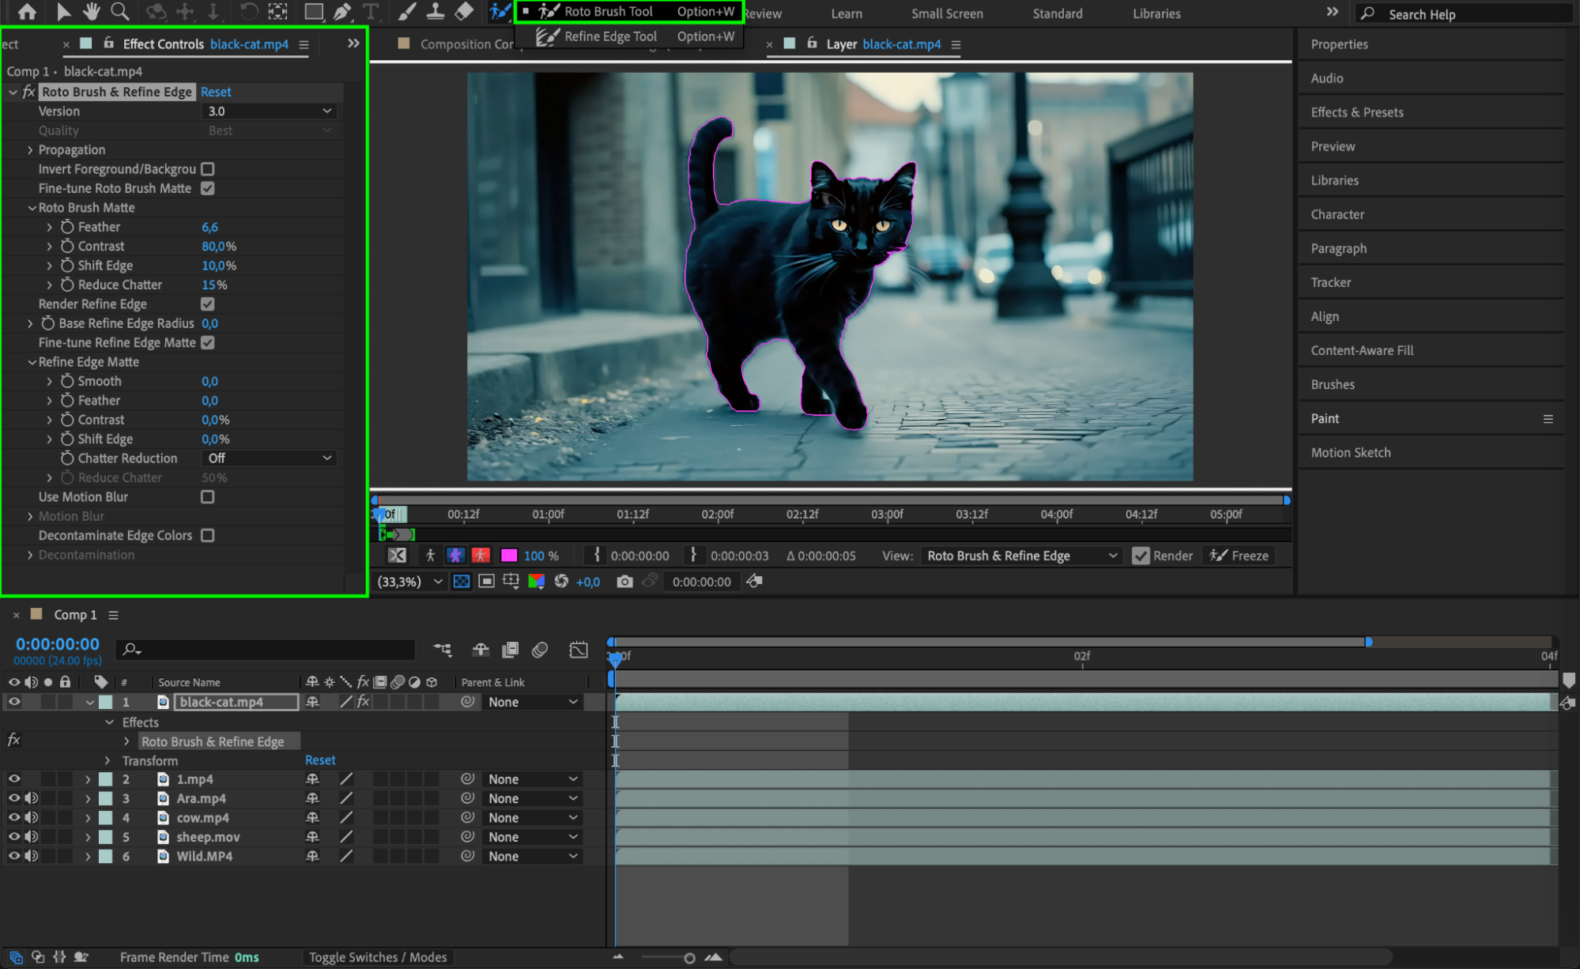Click Reset next to Transform in timeline

click(320, 760)
